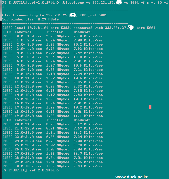Click the "1.17 MBytes" transfer value
169x179 pixels.
(58, 95)
